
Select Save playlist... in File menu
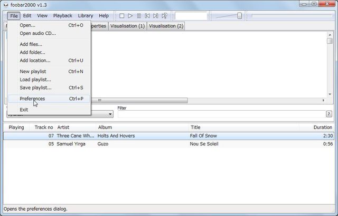pyautogui.click(x=35, y=87)
